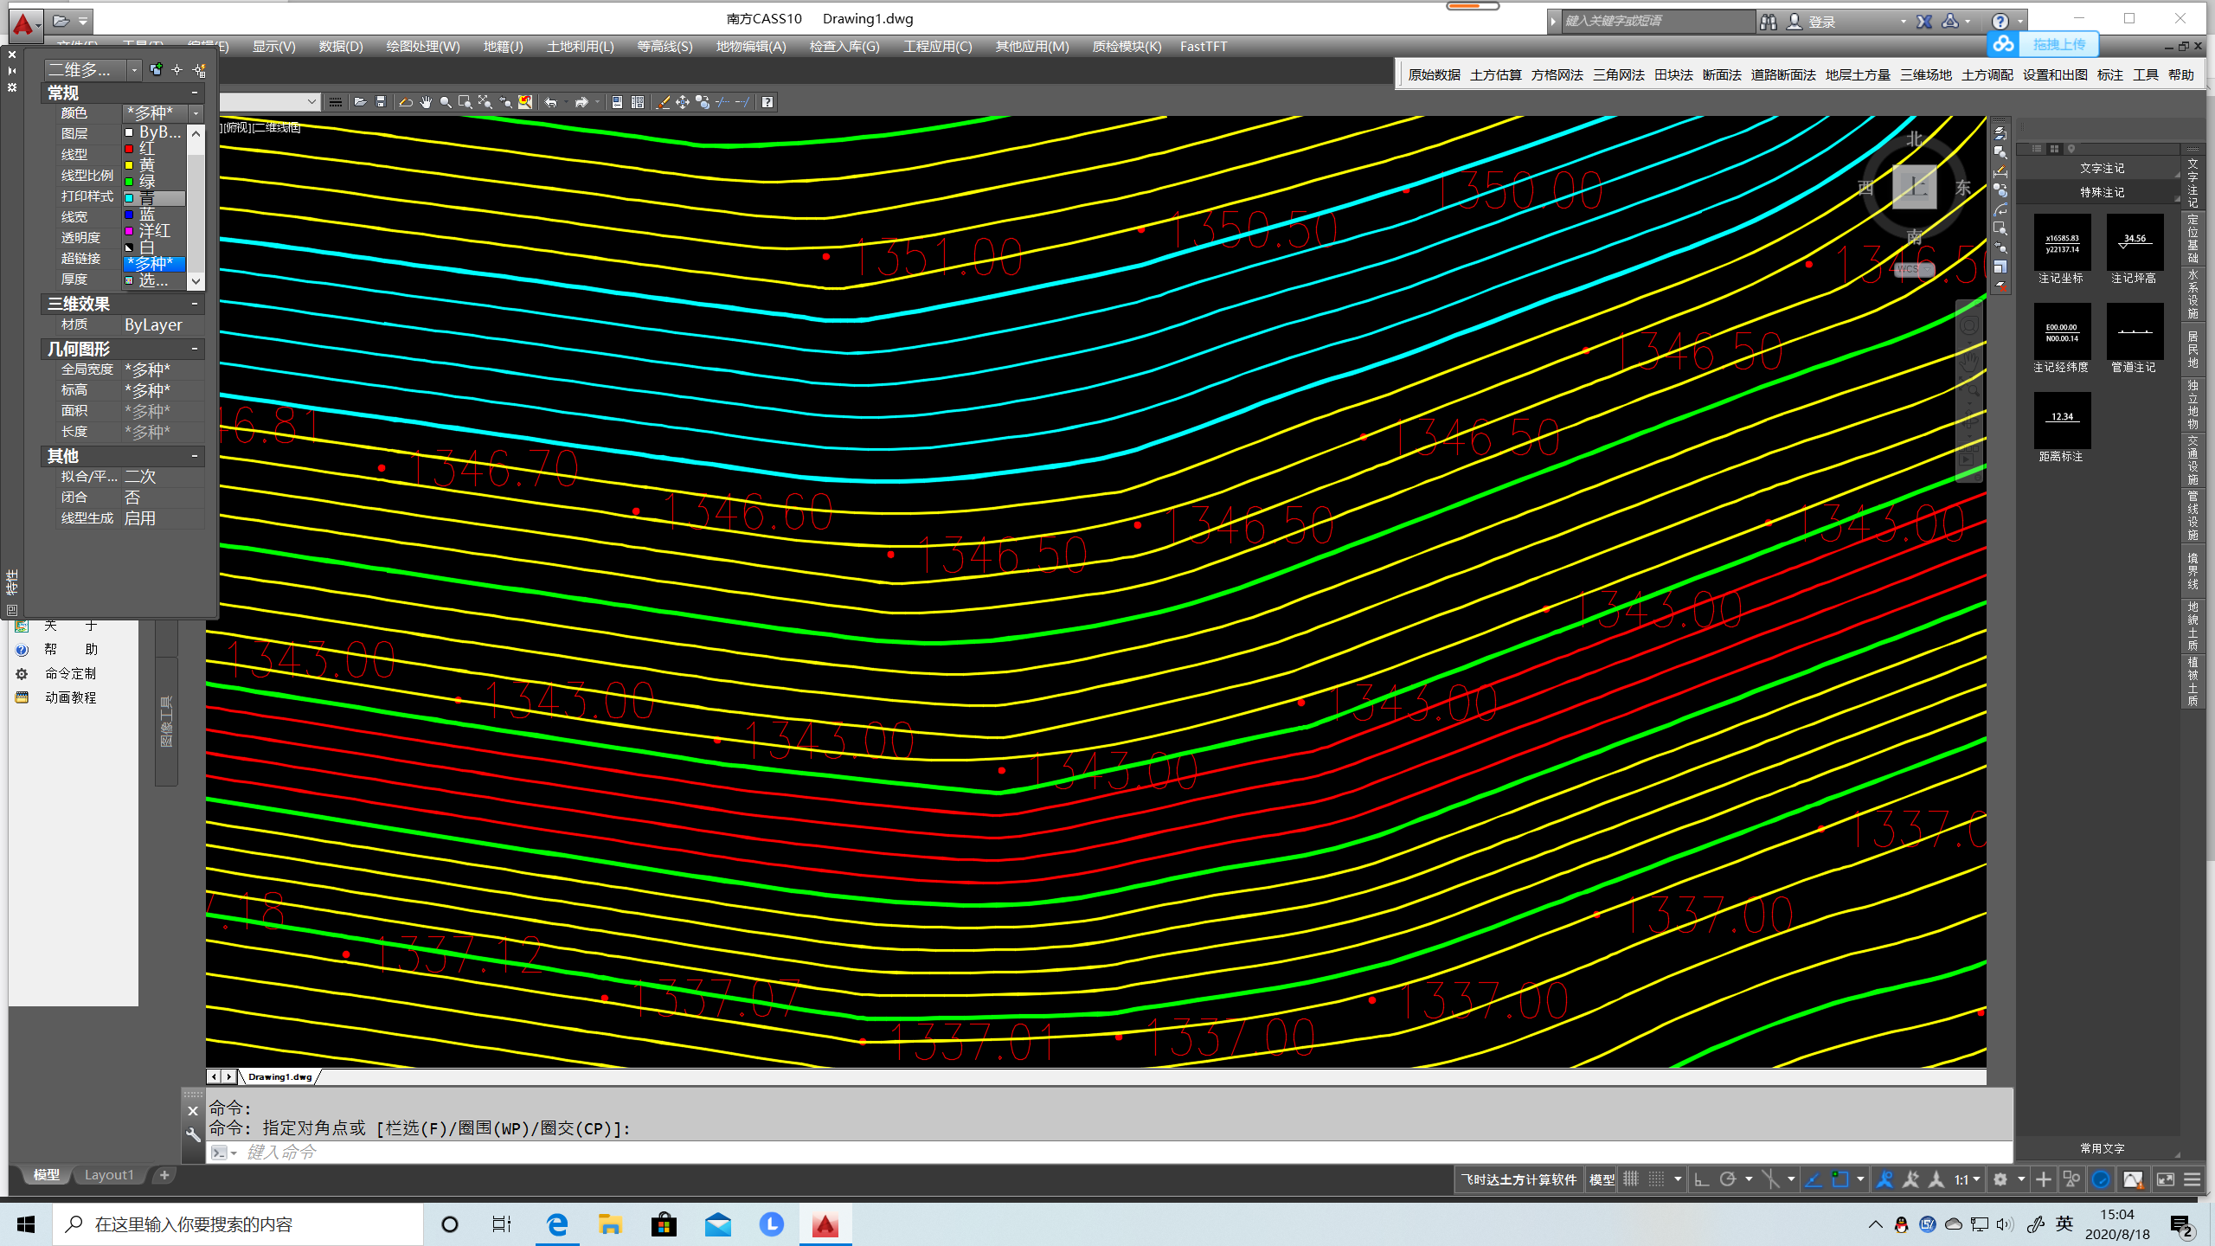Screen dimensions: 2215x1246
Task: Click the undo arrow icon
Action: [550, 102]
